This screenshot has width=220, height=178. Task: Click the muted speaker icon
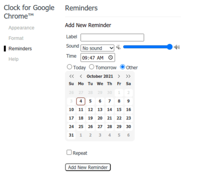(x=118, y=47)
